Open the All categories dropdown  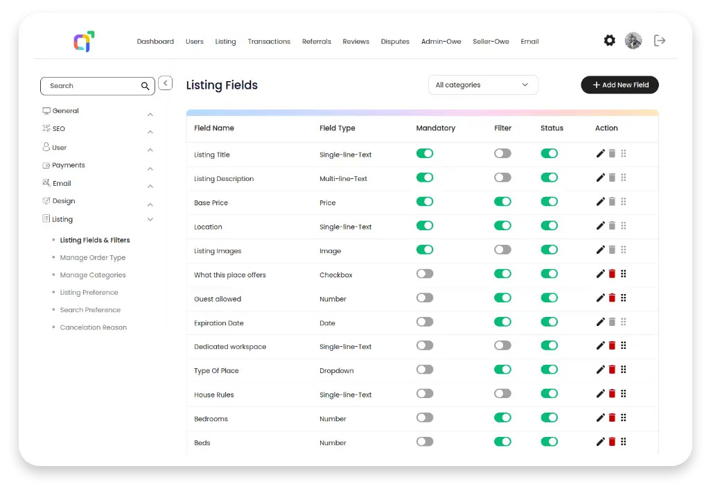coord(483,85)
